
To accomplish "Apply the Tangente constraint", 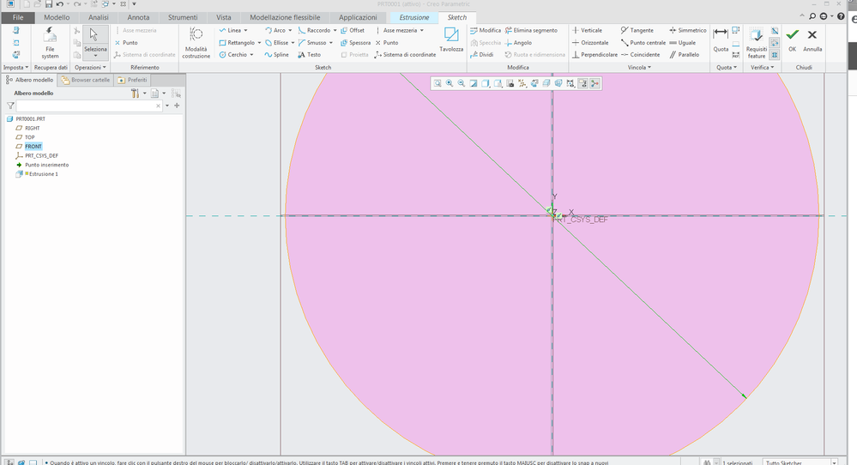I will click(x=637, y=31).
